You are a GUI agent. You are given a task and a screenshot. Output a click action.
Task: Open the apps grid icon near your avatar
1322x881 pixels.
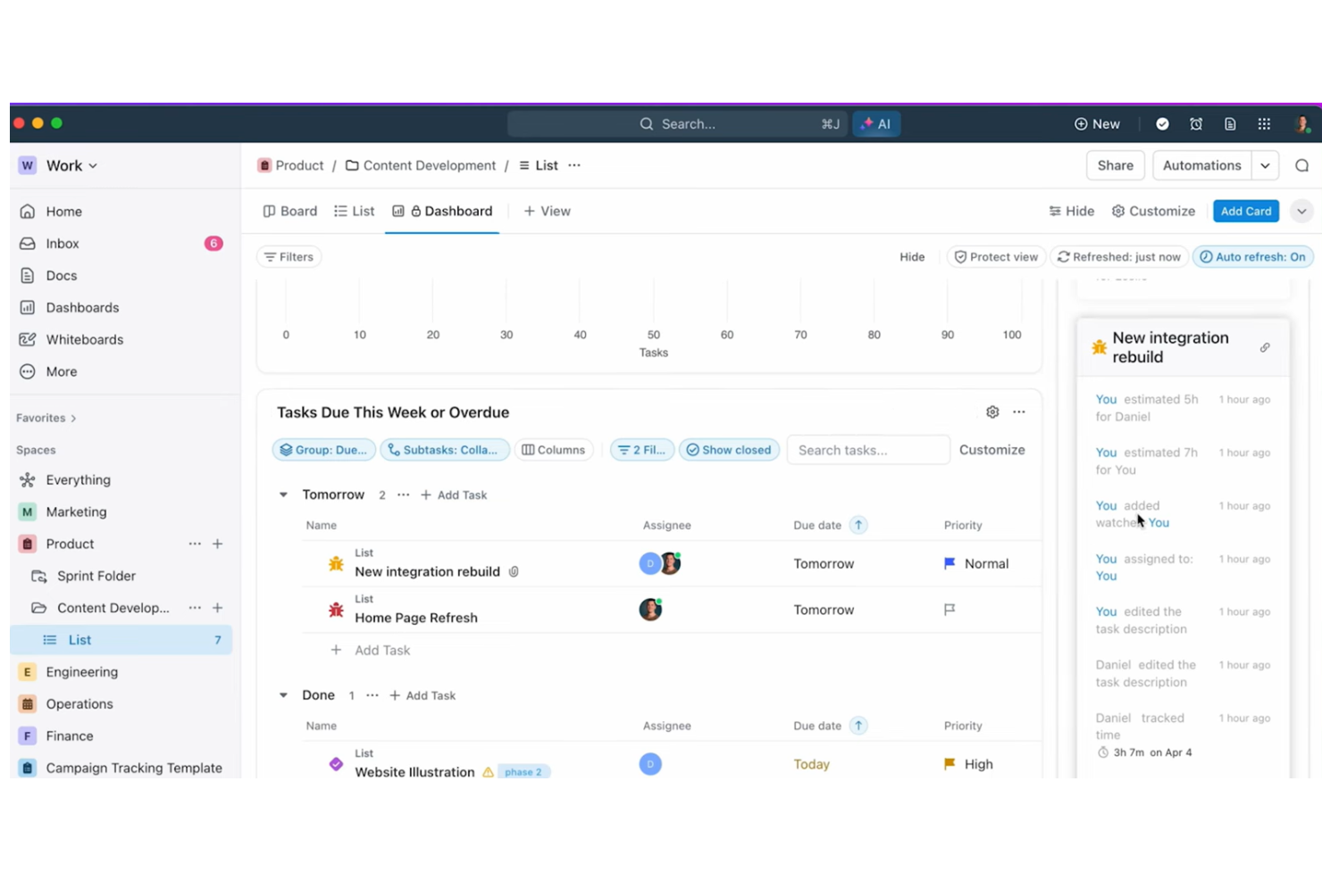pos(1264,123)
